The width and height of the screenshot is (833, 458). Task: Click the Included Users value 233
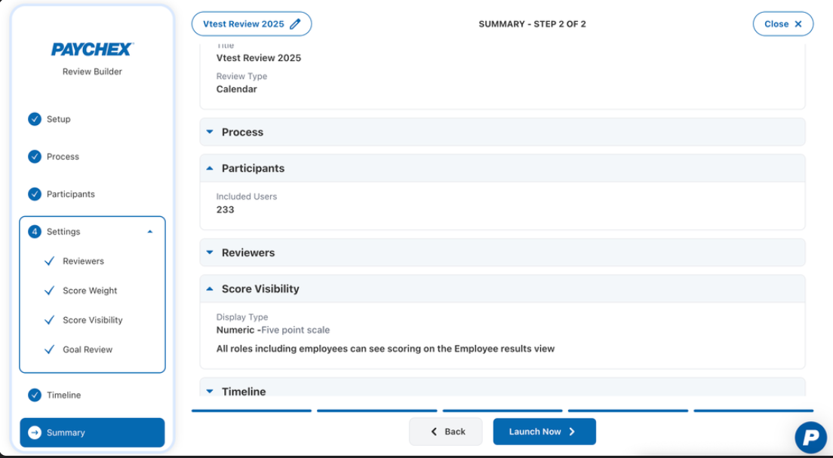tap(226, 209)
